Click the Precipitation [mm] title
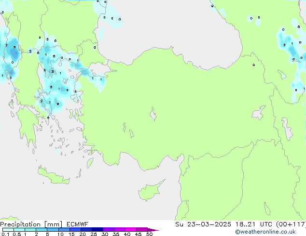Image resolution: width=306 pixels, height=236 pixels. click(31, 224)
